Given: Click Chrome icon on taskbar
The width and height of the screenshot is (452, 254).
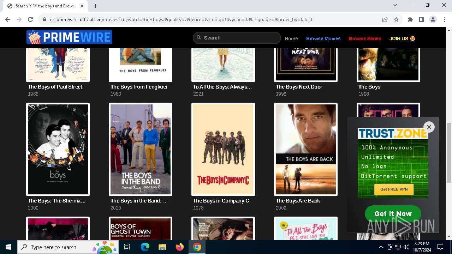Looking at the screenshot, I should (x=197, y=247).
